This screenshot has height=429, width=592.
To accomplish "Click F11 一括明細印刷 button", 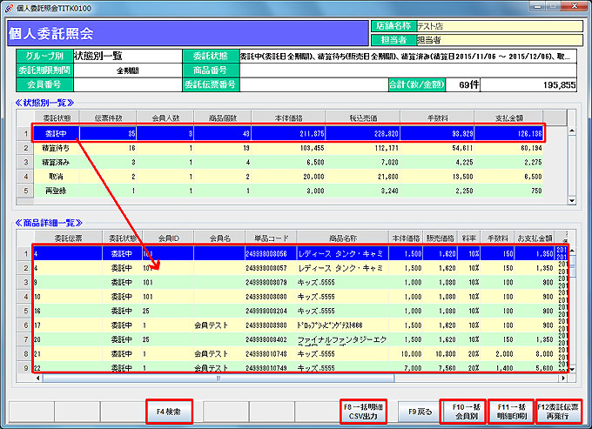I will tap(510, 409).
